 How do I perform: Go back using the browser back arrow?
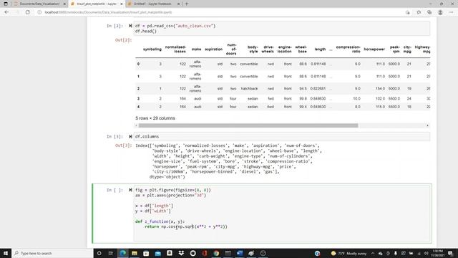point(6,12)
